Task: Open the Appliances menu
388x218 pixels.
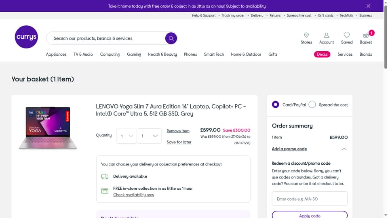Action: 56,55
